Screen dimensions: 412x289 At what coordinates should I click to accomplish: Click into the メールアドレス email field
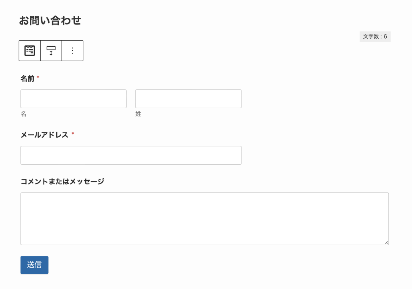131,155
